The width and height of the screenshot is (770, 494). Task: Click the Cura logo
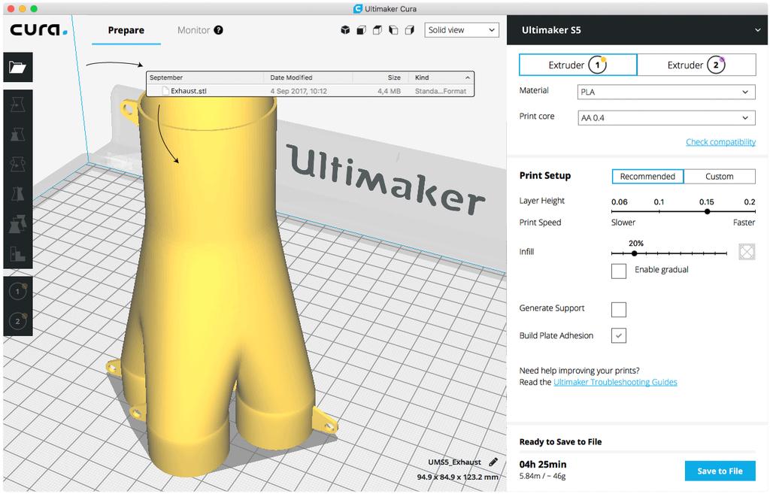[39, 30]
